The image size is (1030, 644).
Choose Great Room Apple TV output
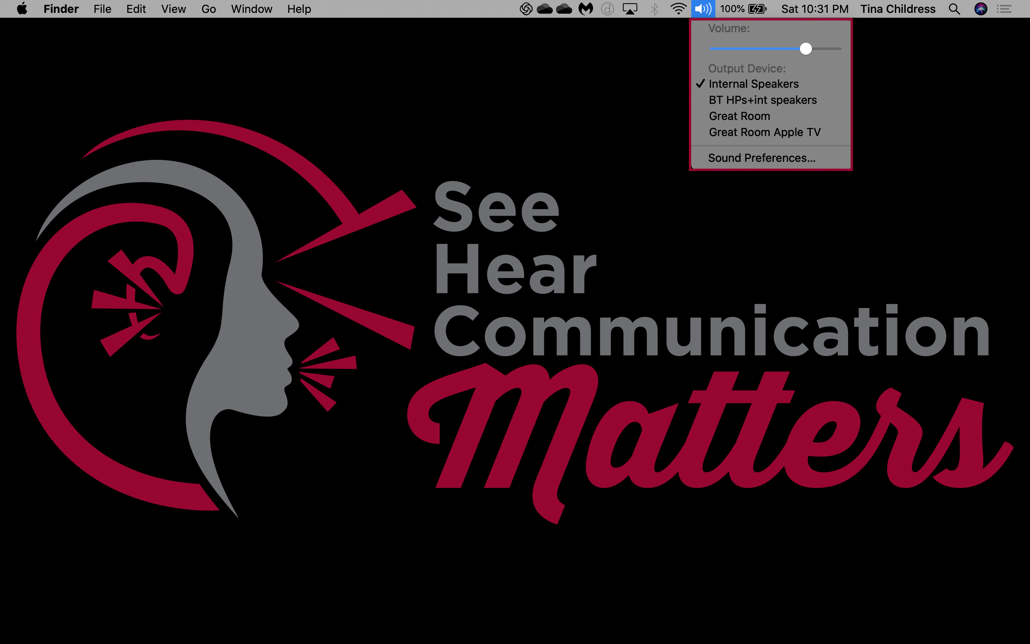[764, 132]
